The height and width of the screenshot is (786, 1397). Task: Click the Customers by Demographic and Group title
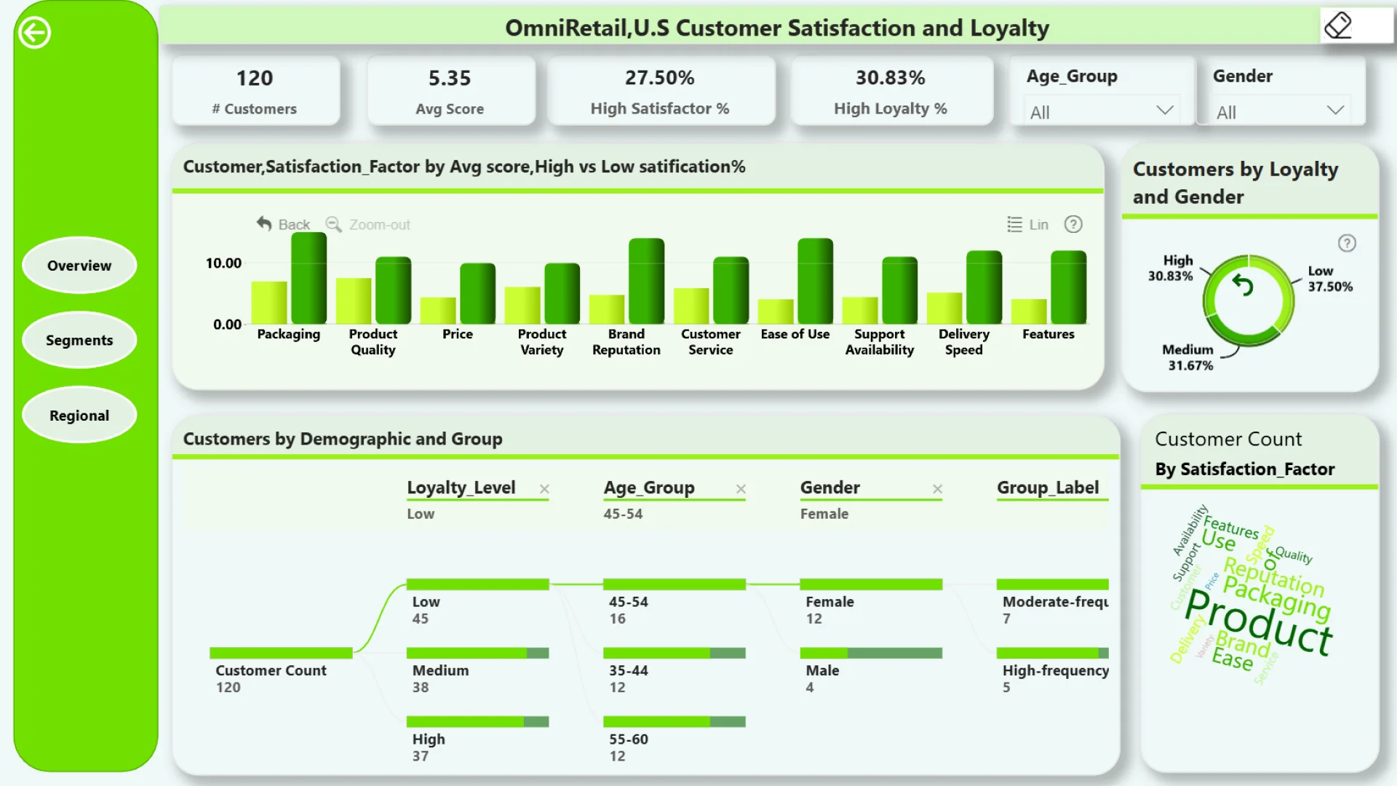point(343,439)
